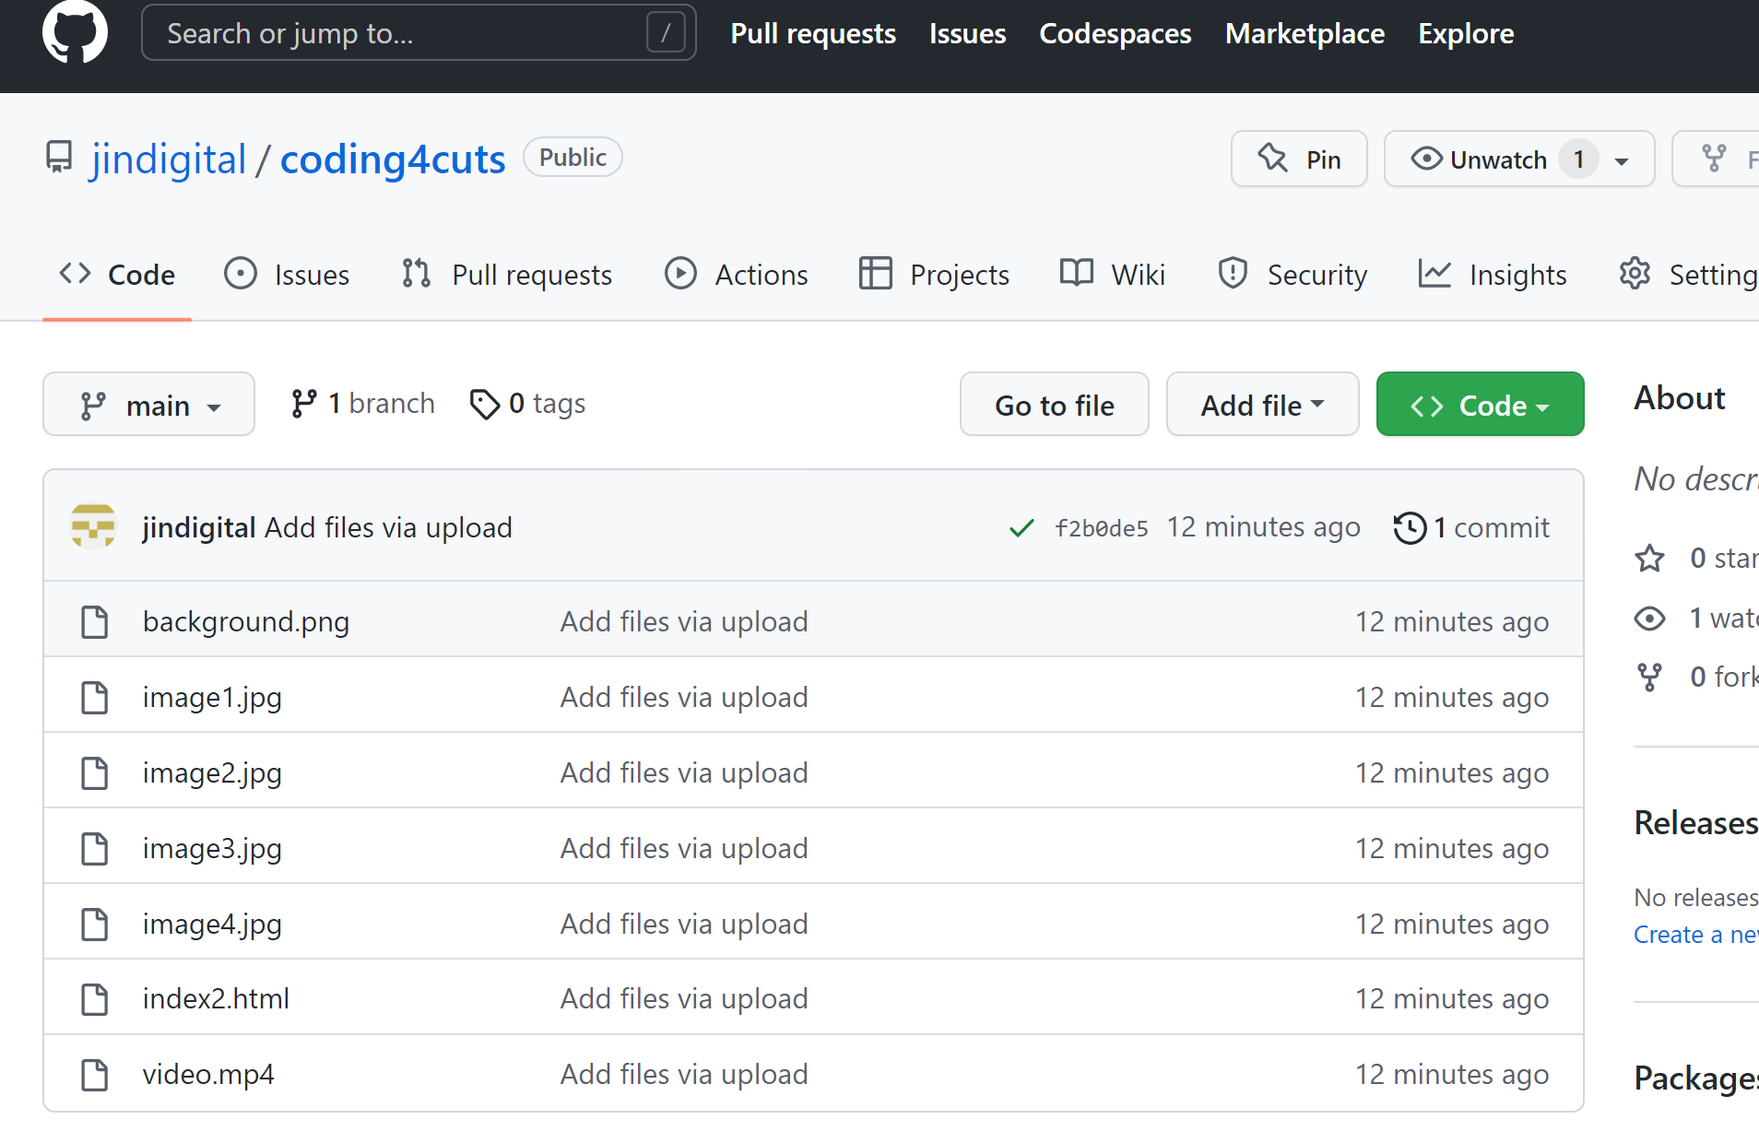The height and width of the screenshot is (1143, 1759).
Task: Click the repository book icon beside jindigital
Action: click(59, 158)
